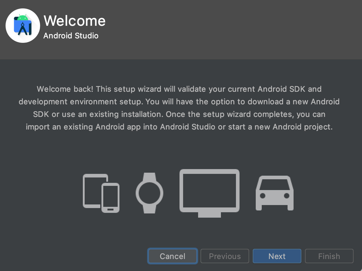Click the Android Auto car icon
The height and width of the screenshot is (271, 362).
point(275,193)
